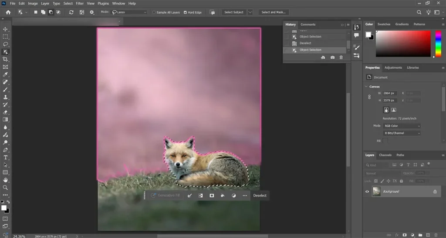Click Create Mask icon in contextual bar
446x238 pixels.
click(212, 195)
